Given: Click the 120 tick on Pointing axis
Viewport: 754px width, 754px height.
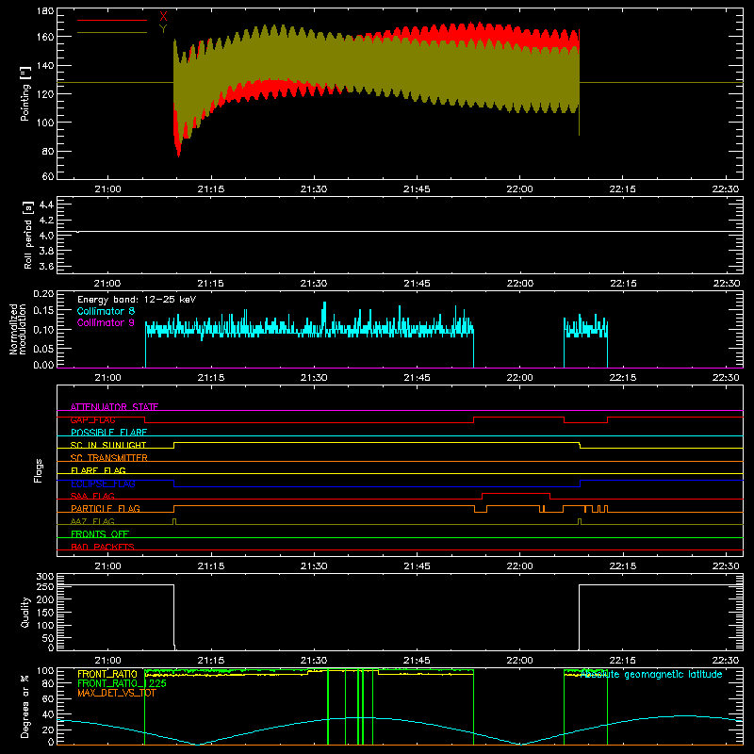Looking at the screenshot, I should click(45, 93).
